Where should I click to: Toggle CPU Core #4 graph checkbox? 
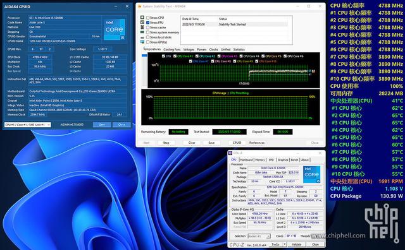pyautogui.click(x=241, y=56)
